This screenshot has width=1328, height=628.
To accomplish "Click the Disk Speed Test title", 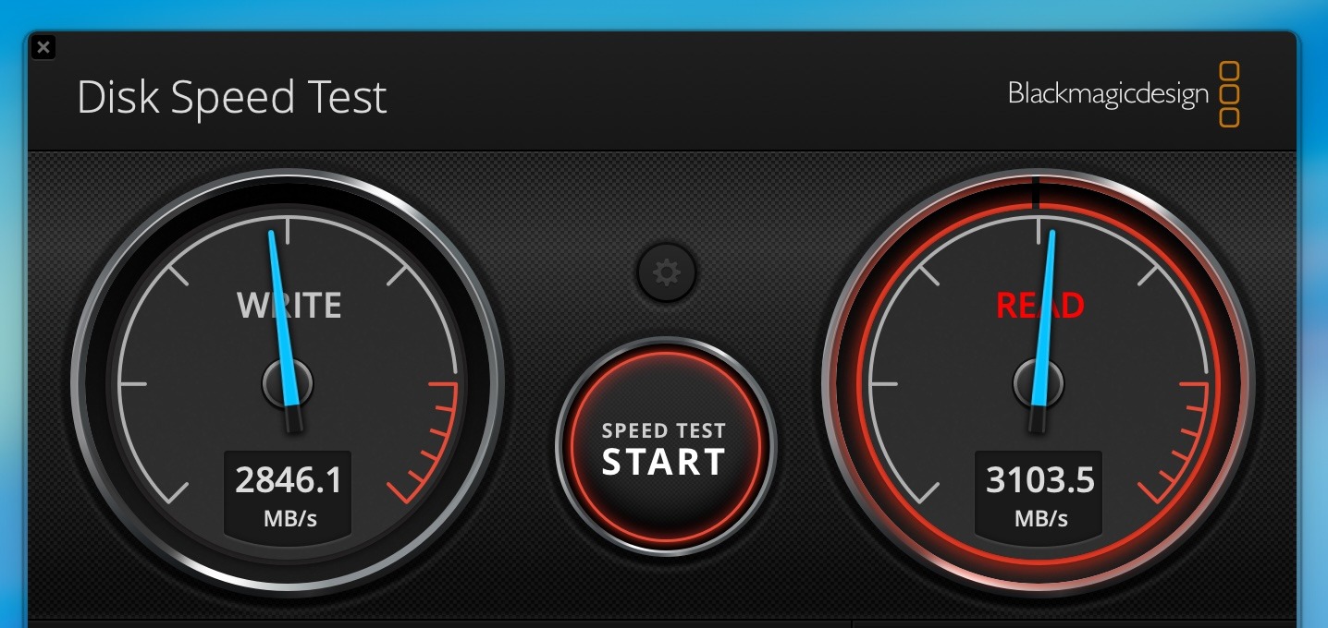I will coord(232,97).
